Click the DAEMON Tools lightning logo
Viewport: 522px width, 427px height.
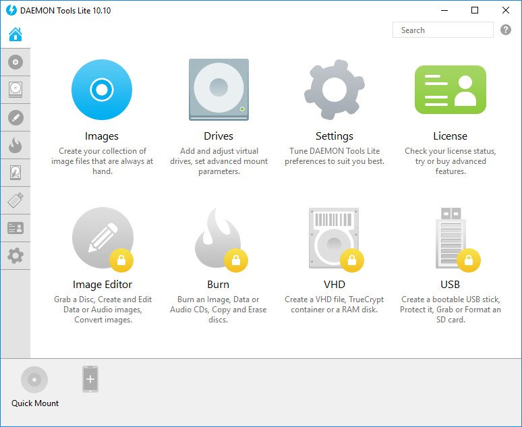pyautogui.click(x=11, y=10)
